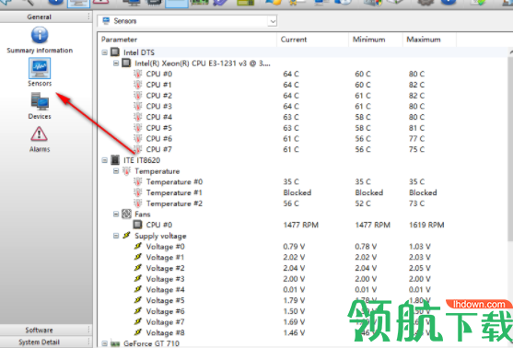Click the ITE IT8620 chip icon
This screenshot has height=348, width=513.
coord(115,160)
